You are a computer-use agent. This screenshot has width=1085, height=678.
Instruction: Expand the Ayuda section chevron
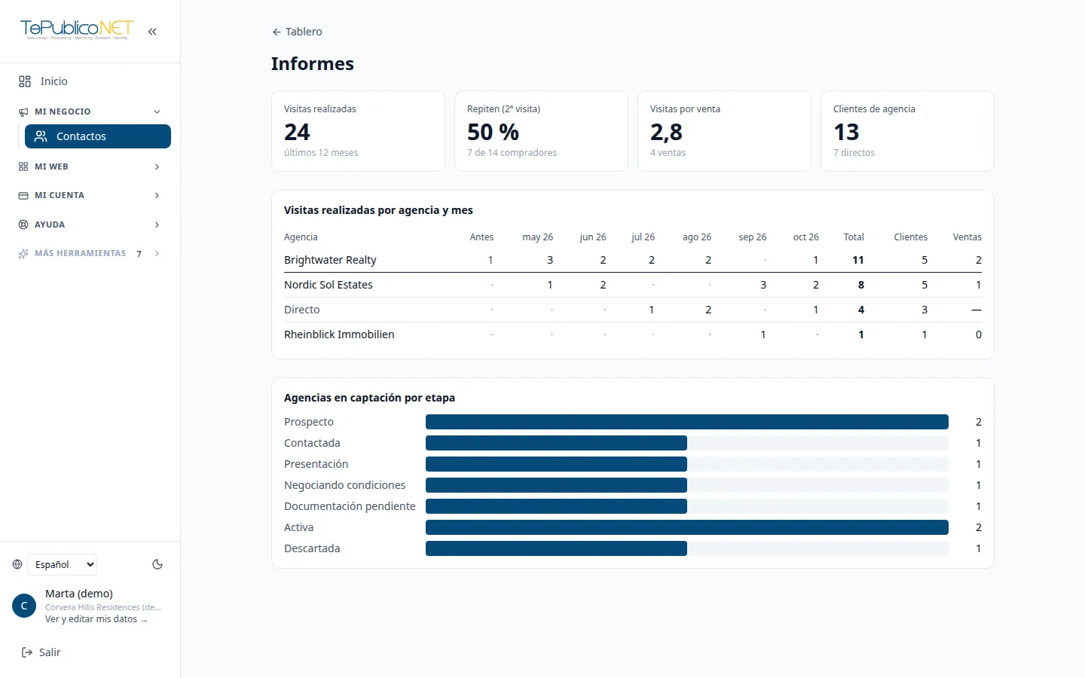(157, 224)
